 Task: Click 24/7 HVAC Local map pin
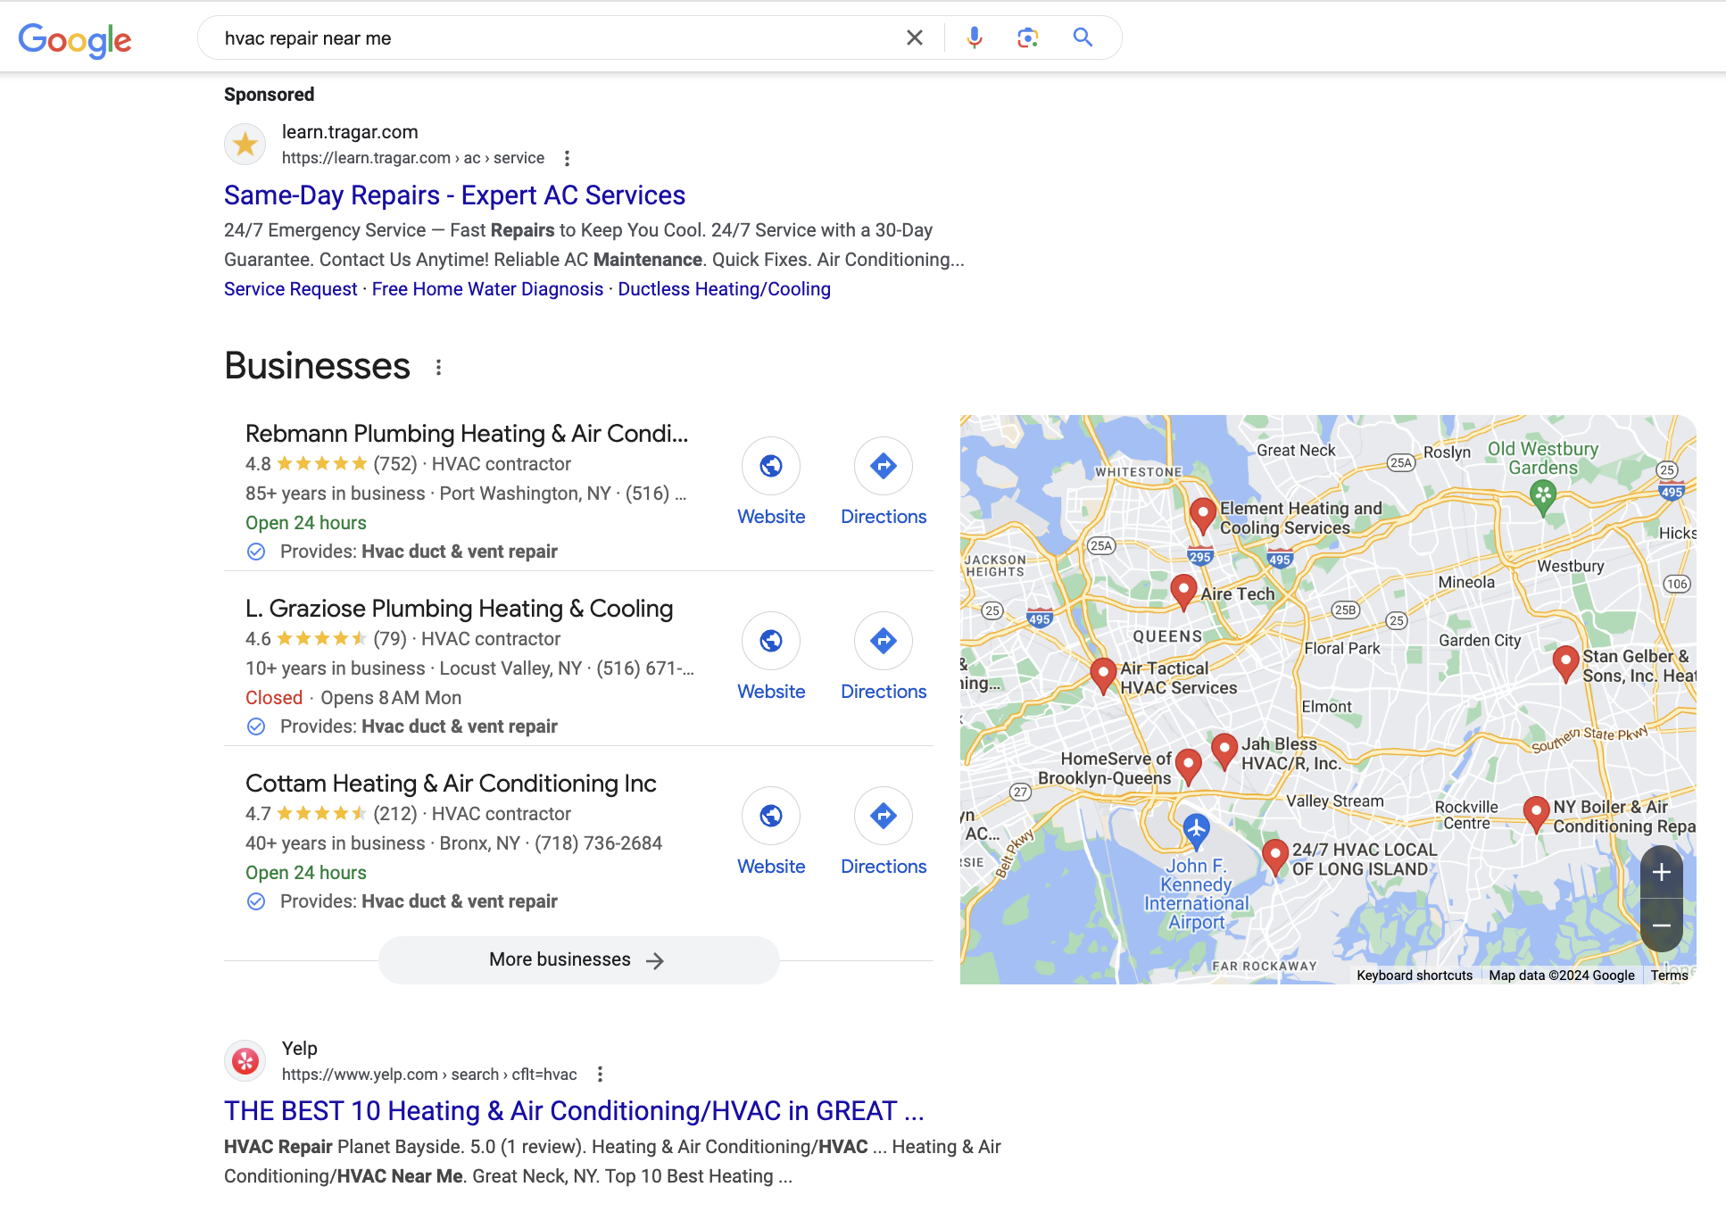[x=1275, y=857]
